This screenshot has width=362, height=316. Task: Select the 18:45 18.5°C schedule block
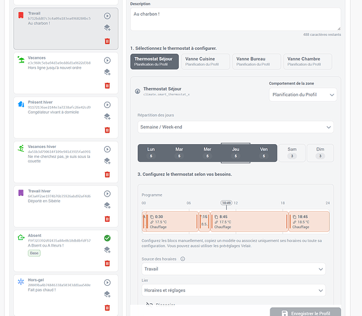pyautogui.click(x=309, y=222)
